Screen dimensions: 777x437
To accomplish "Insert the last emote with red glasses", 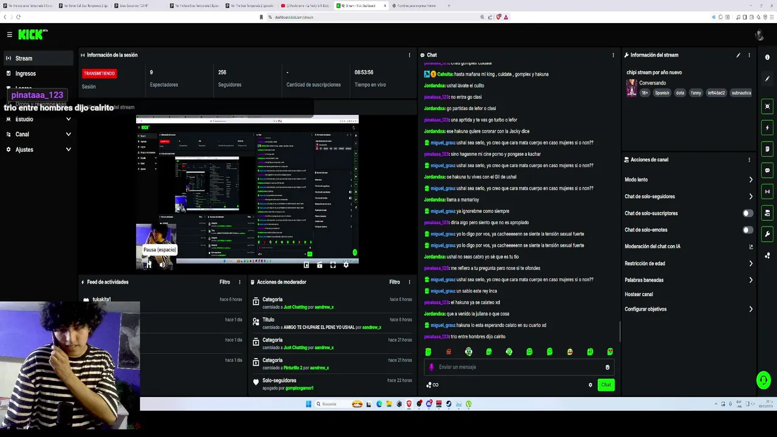I will point(610,352).
